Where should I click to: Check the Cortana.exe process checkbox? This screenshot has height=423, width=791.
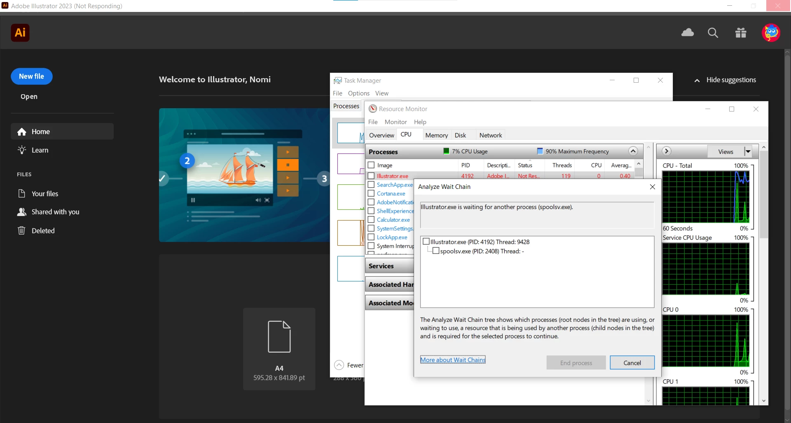(371, 193)
